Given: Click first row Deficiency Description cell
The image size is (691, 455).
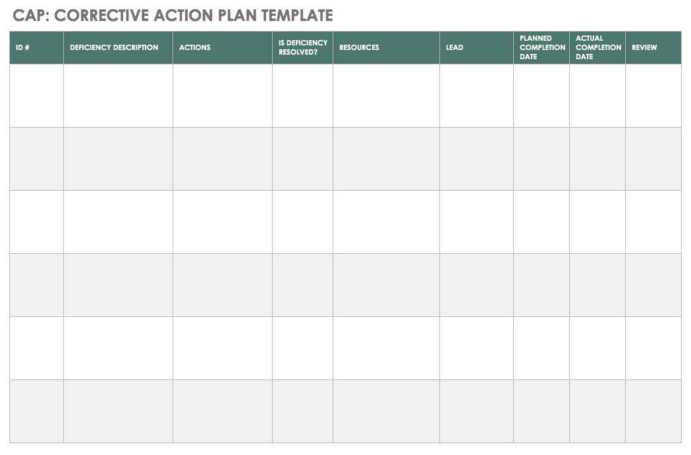Looking at the screenshot, I should pyautogui.click(x=118, y=95).
